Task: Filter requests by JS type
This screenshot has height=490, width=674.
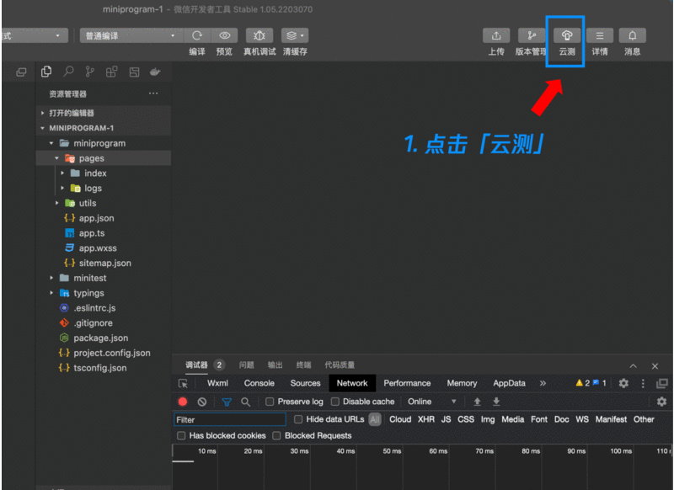Action: click(x=447, y=419)
